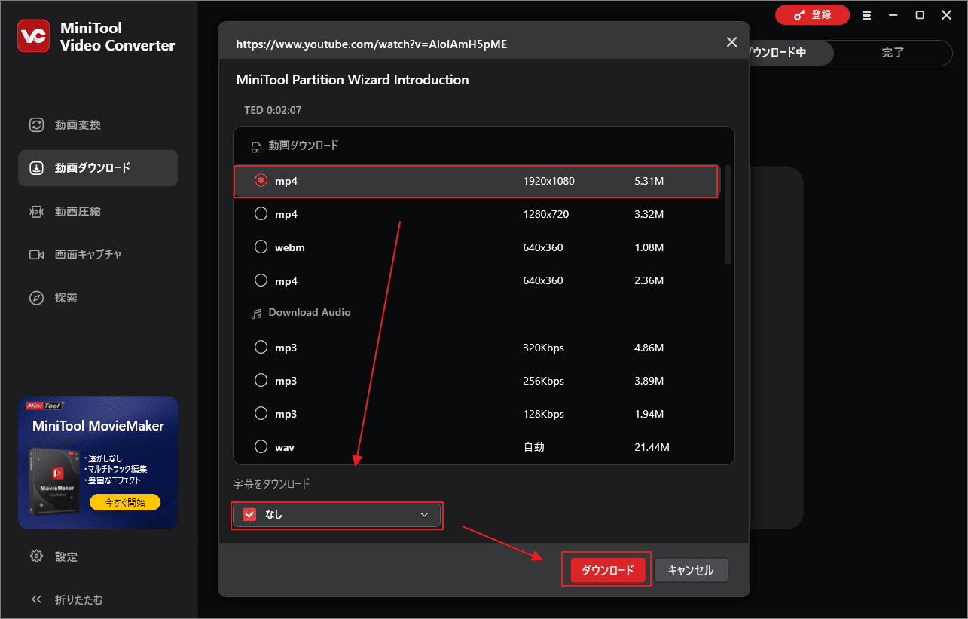Click the 128Kbps bitrate text
968x619 pixels.
544,414
